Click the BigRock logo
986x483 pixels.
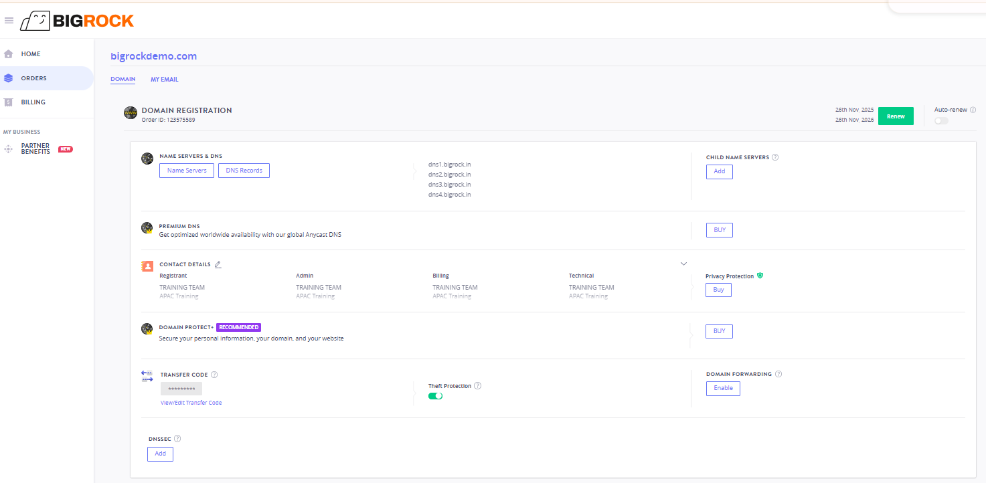click(77, 21)
